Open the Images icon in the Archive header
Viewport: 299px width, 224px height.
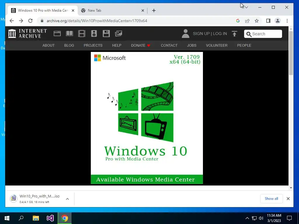coord(119,34)
